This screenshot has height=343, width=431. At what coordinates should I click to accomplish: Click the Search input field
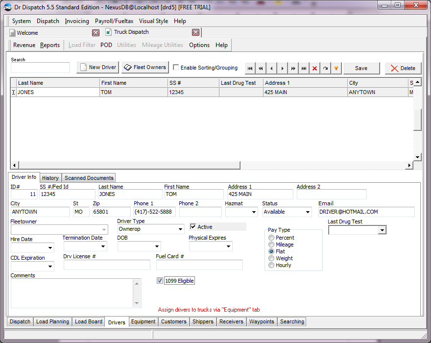click(x=40, y=68)
